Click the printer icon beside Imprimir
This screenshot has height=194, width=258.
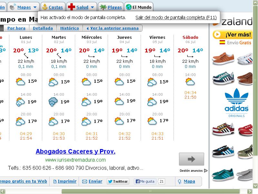pyautogui.click(x=55, y=181)
